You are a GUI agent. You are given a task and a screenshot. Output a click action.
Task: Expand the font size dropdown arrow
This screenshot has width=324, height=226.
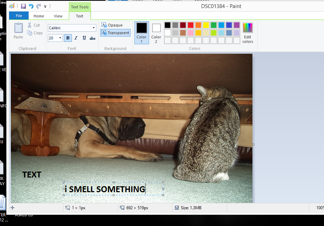coord(60,38)
